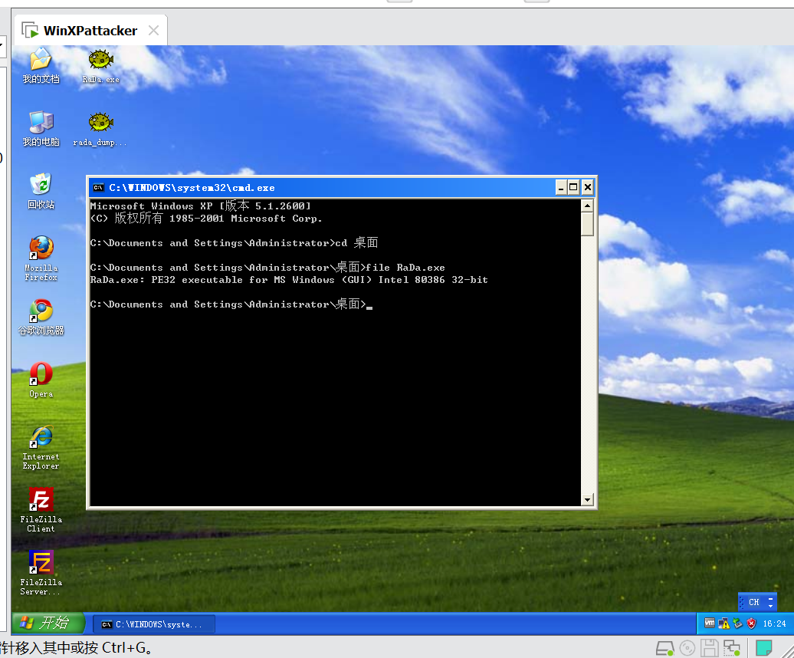This screenshot has width=794, height=658.
Task: Select the rada_dump desktop icon
Action: [x=100, y=129]
